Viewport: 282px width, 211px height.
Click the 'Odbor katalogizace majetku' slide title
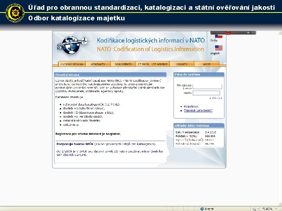click(x=77, y=18)
